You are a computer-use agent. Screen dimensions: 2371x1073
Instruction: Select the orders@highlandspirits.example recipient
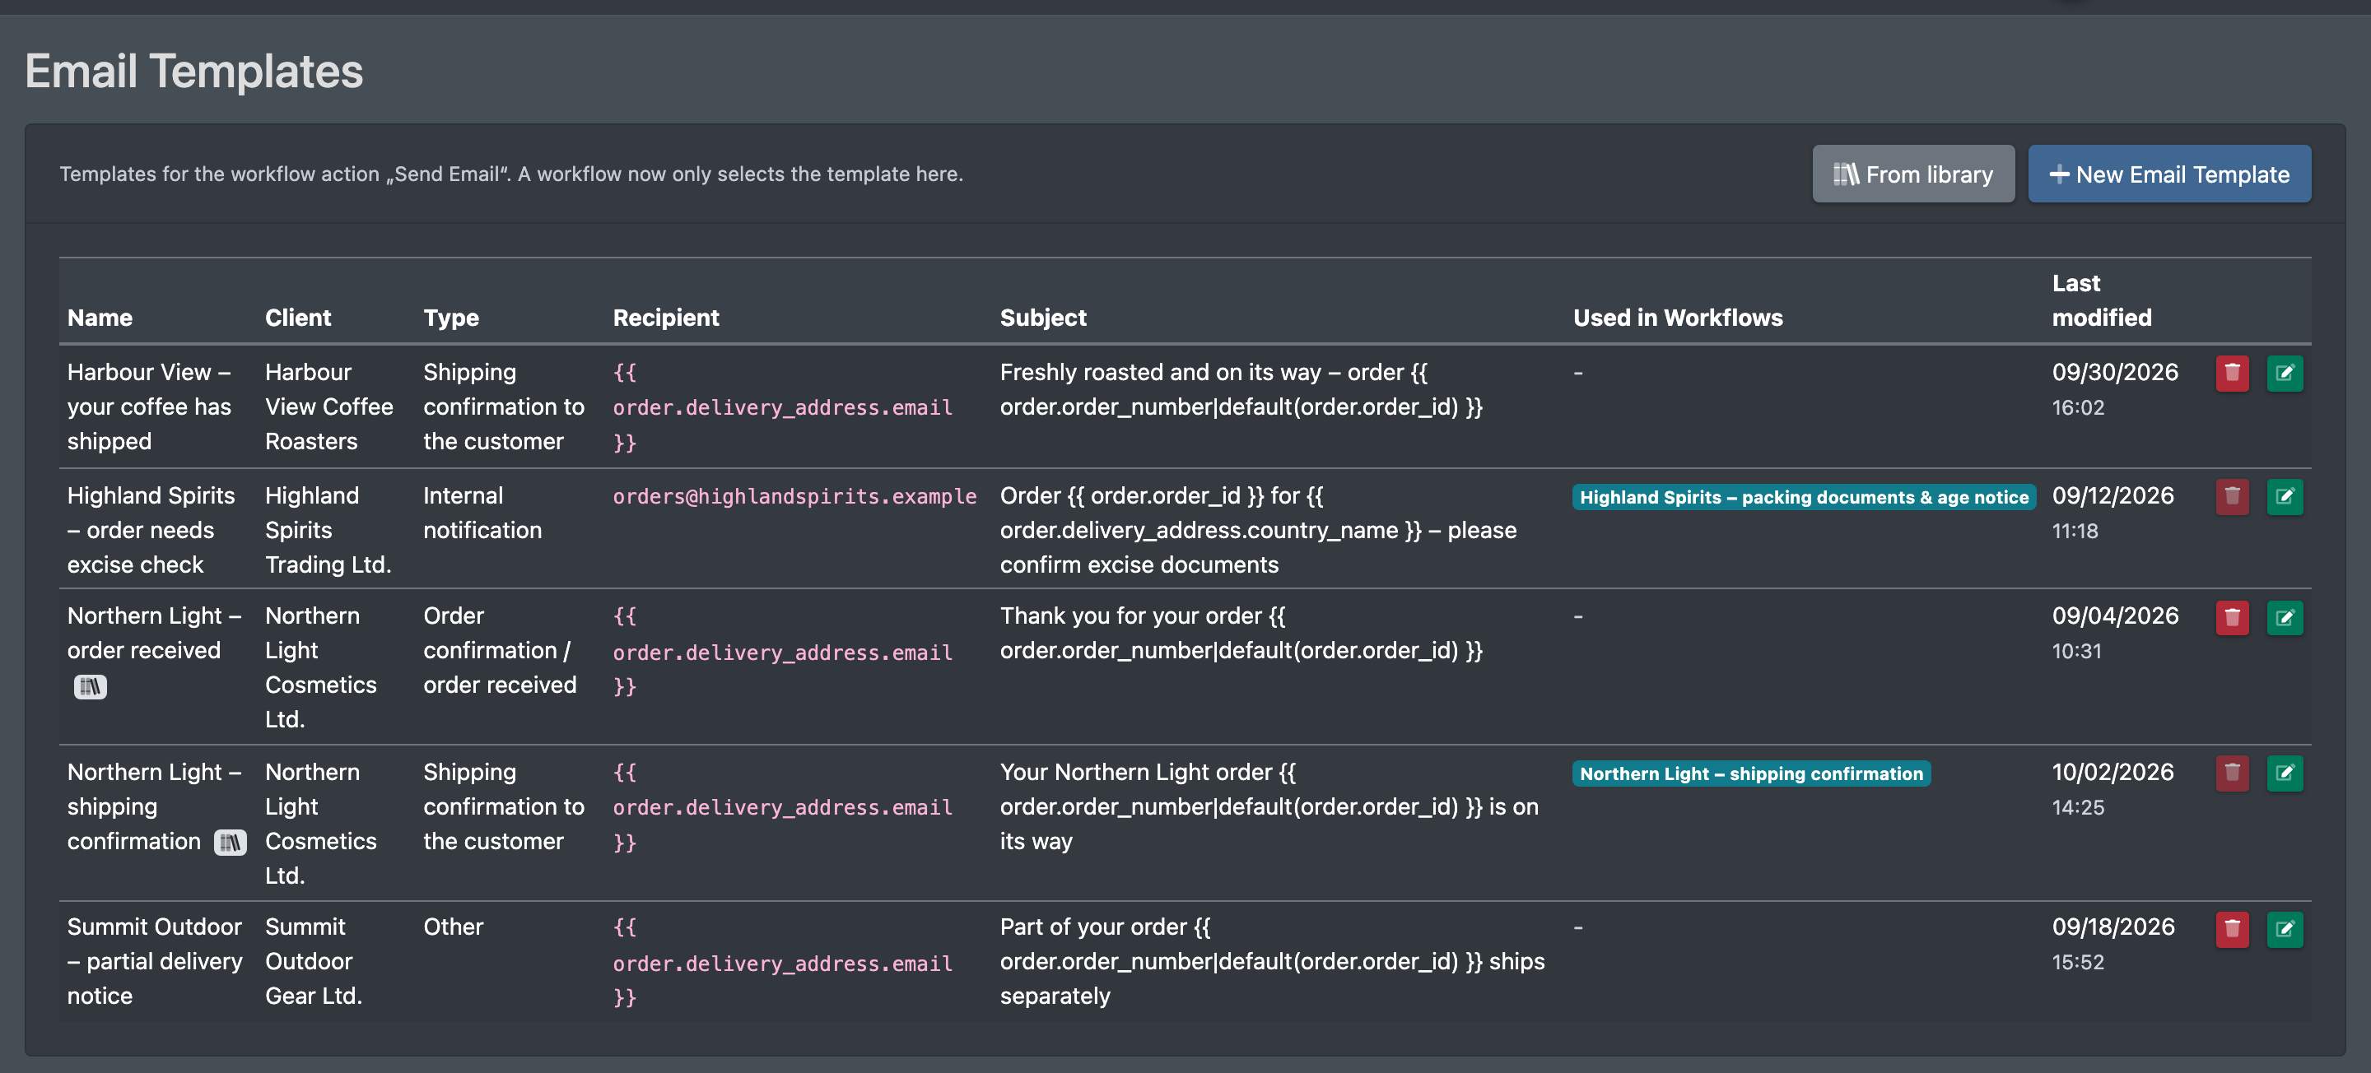coord(794,497)
